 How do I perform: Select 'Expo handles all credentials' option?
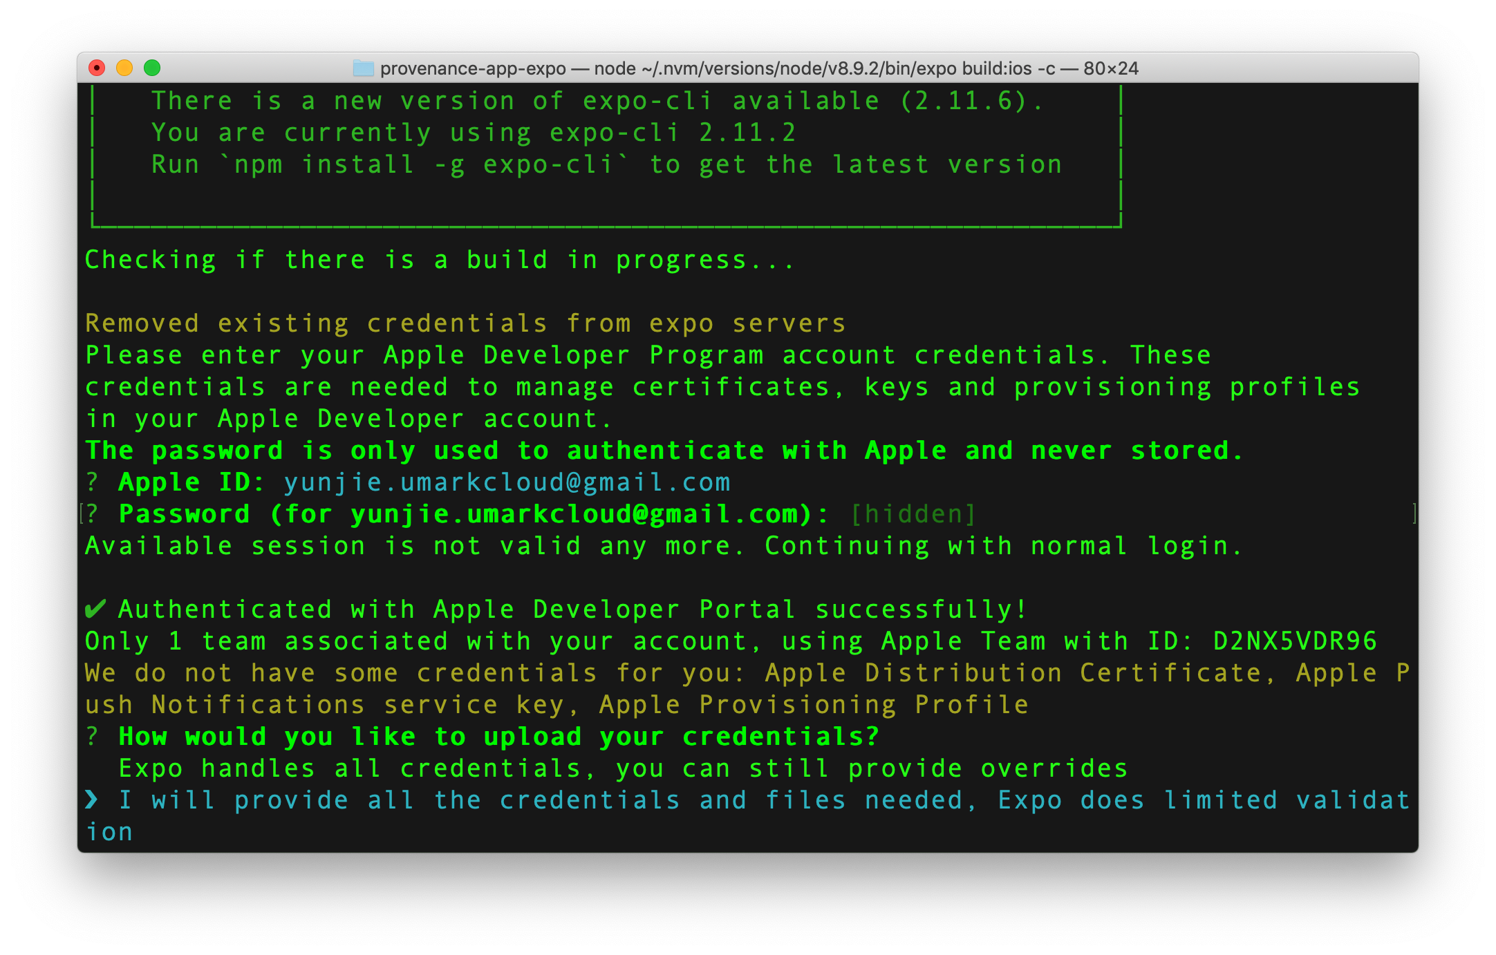(622, 768)
